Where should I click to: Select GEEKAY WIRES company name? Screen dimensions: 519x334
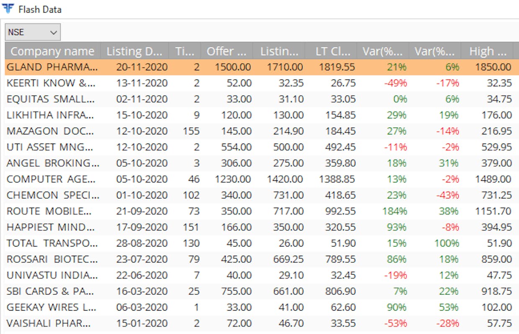pyautogui.click(x=51, y=307)
